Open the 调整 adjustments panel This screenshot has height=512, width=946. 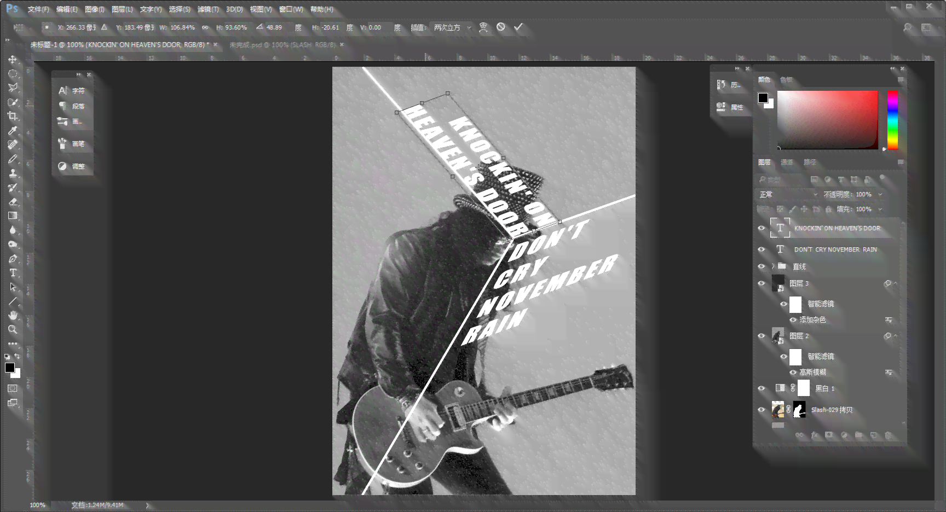click(73, 166)
